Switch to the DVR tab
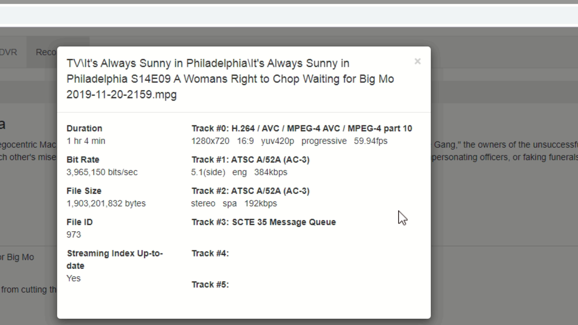 point(8,52)
